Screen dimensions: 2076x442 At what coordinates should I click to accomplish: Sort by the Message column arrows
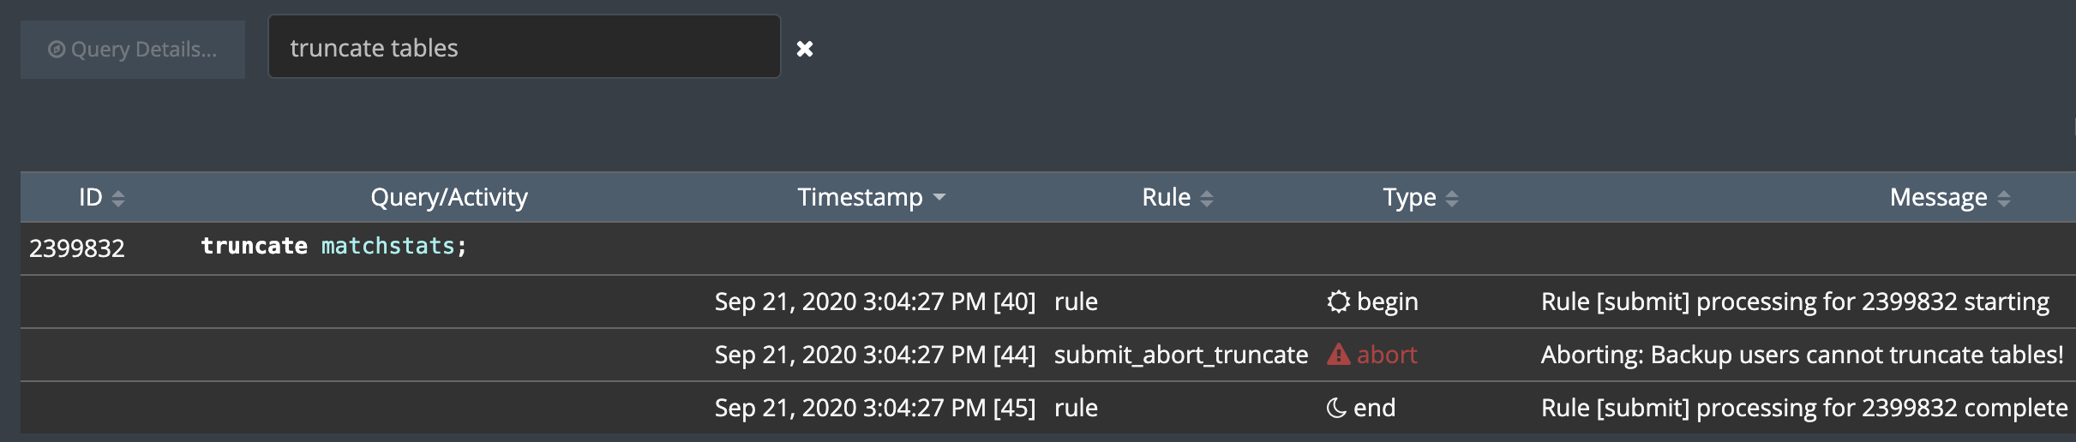2004,199
